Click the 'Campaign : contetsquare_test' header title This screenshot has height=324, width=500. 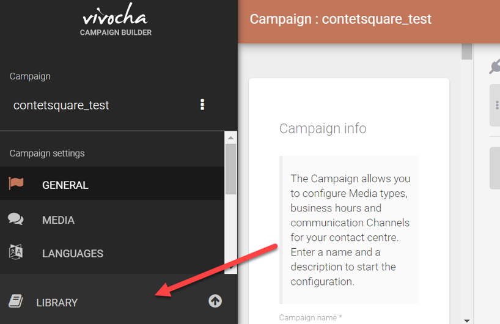340,19
